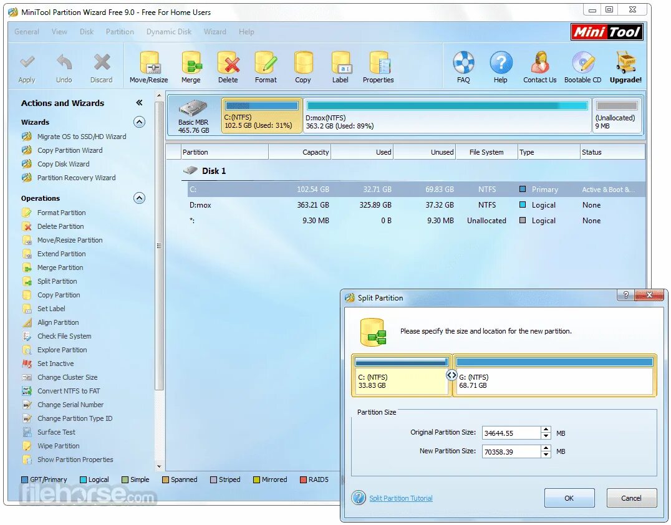The width and height of the screenshot is (671, 525).
Task: Decrease Original Partition Size with down arrow
Action: tap(546, 436)
